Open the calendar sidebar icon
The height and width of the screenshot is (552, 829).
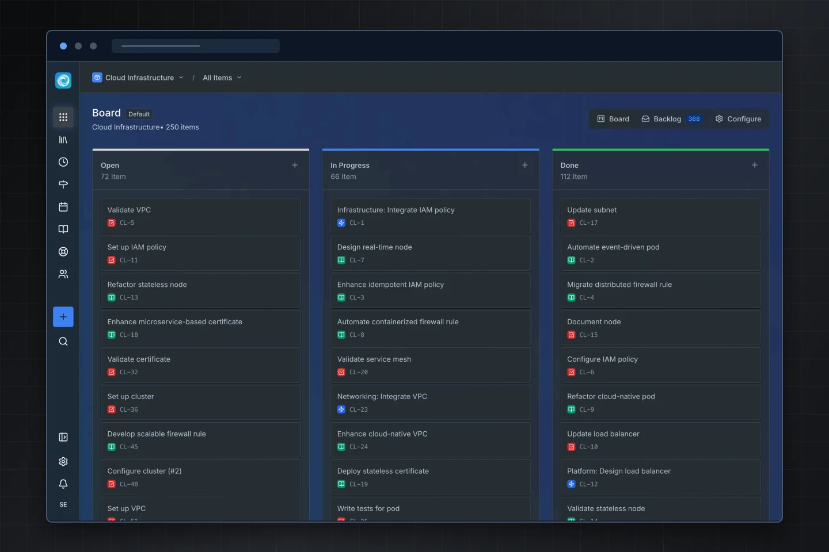point(63,207)
